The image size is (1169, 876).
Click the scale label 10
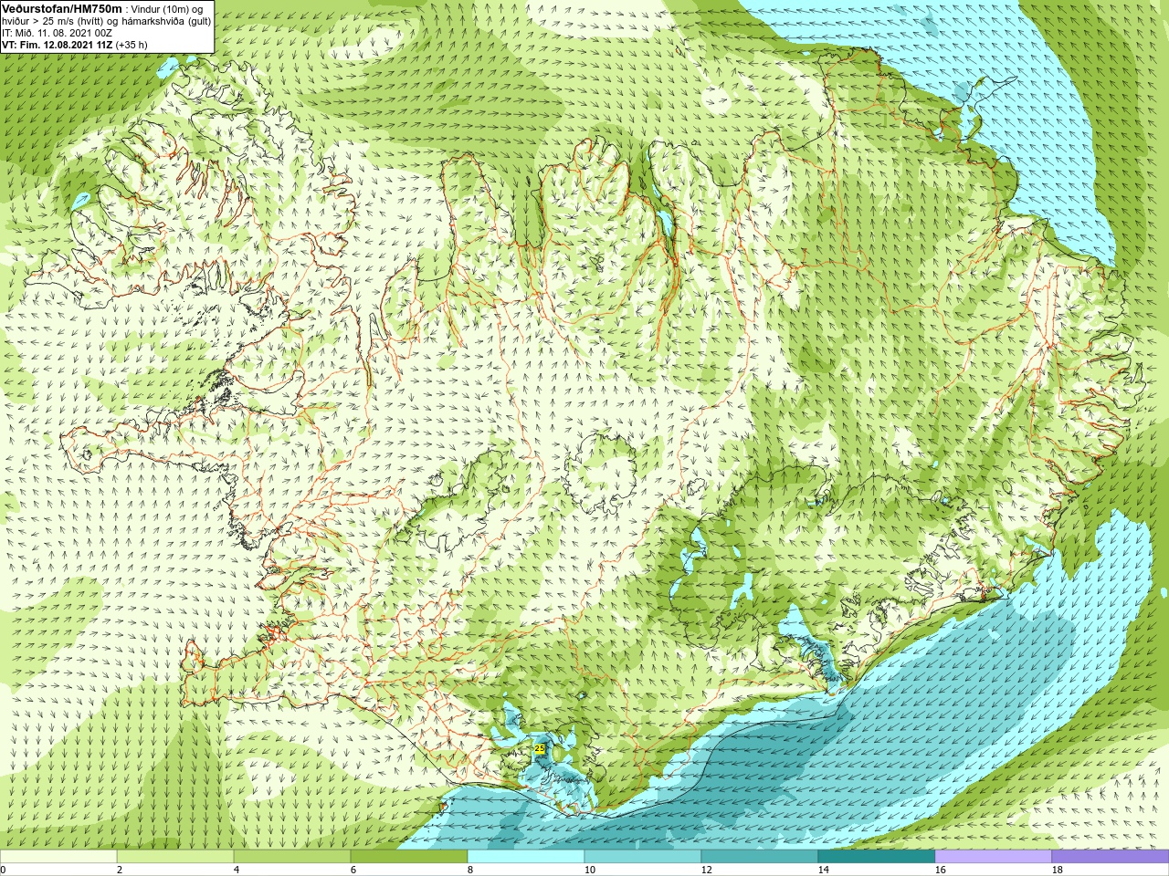coord(589,870)
